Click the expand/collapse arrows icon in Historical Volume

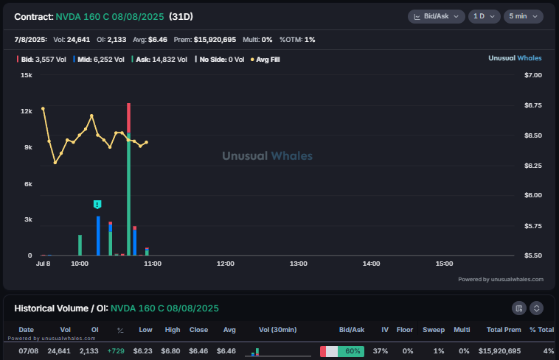tap(537, 308)
